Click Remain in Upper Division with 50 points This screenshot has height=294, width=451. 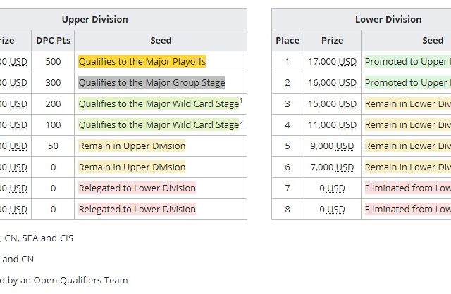132,146
